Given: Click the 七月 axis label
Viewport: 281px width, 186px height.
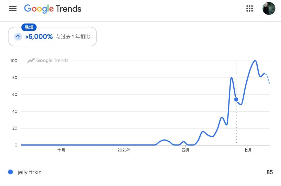Looking at the screenshot, I should tap(248, 150).
